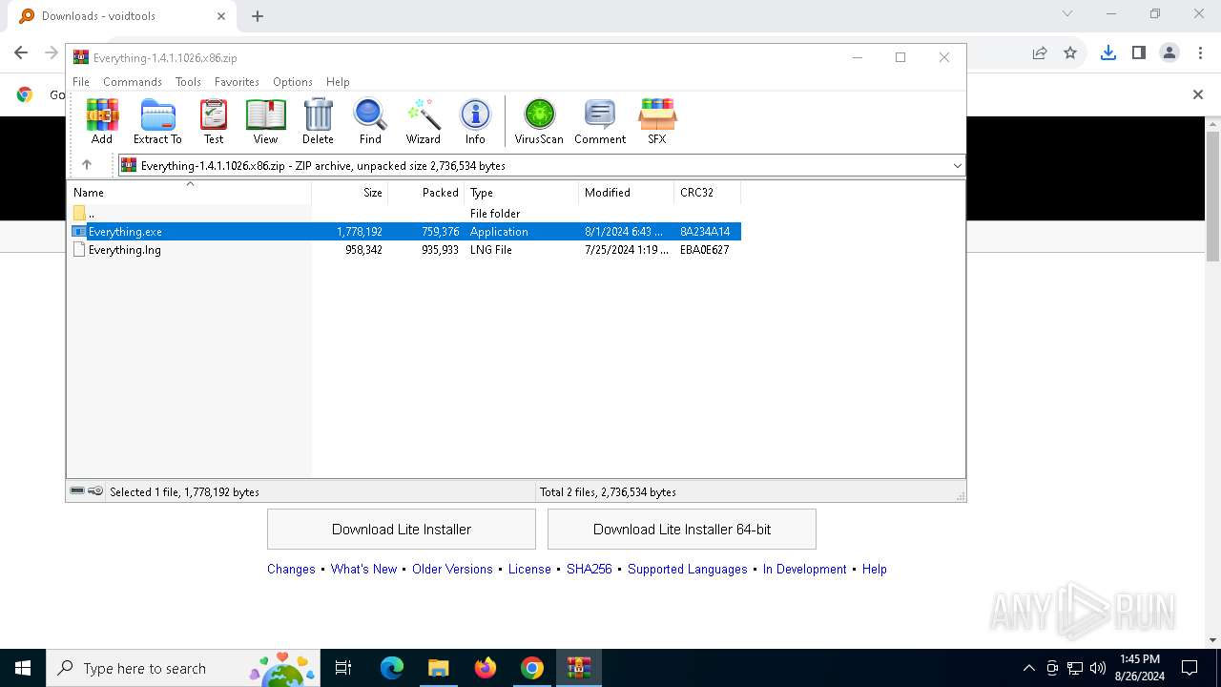Screen dimensions: 1221x687
Task: Open the What's New link
Action: pos(363,569)
